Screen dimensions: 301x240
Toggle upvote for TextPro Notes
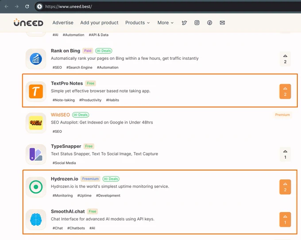point(285,91)
